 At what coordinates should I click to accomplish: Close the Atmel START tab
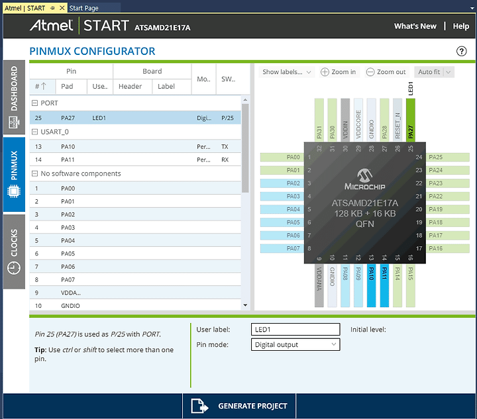click(x=62, y=8)
